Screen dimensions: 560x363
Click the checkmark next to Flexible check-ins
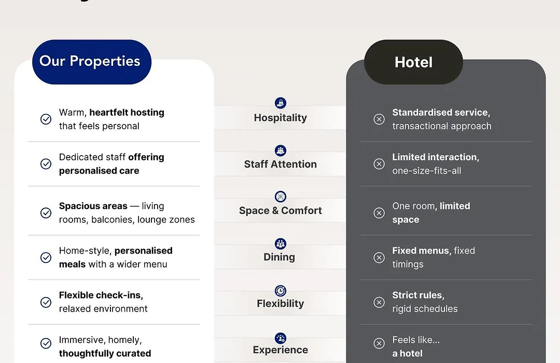point(46,302)
